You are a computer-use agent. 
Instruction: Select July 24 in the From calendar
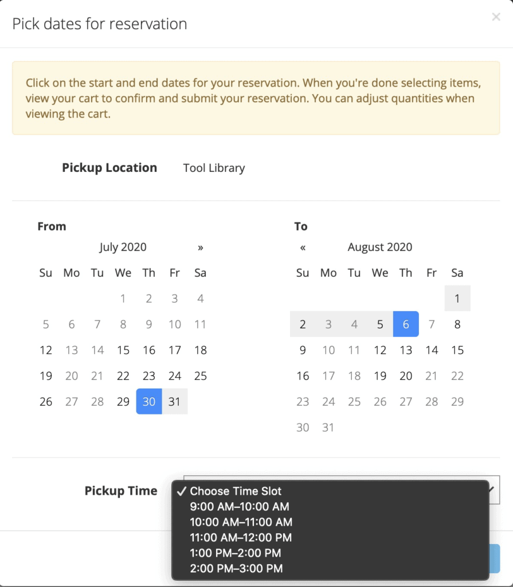(x=174, y=375)
